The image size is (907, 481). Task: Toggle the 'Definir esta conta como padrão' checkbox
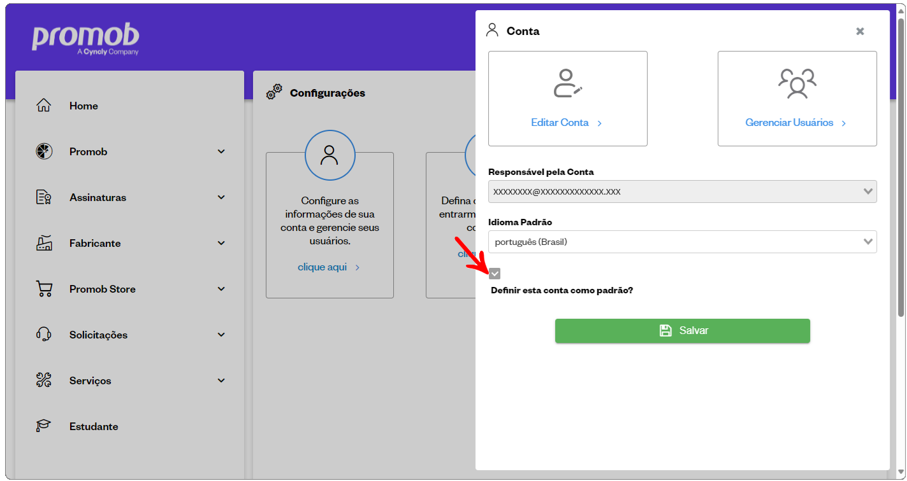point(495,274)
